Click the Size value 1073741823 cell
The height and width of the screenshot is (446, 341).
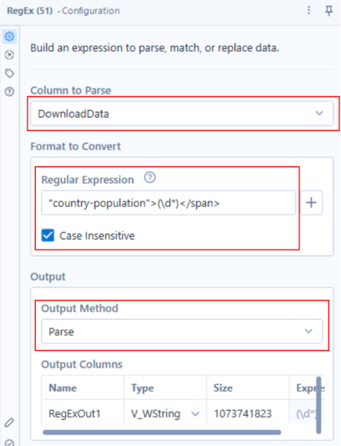tap(248, 413)
